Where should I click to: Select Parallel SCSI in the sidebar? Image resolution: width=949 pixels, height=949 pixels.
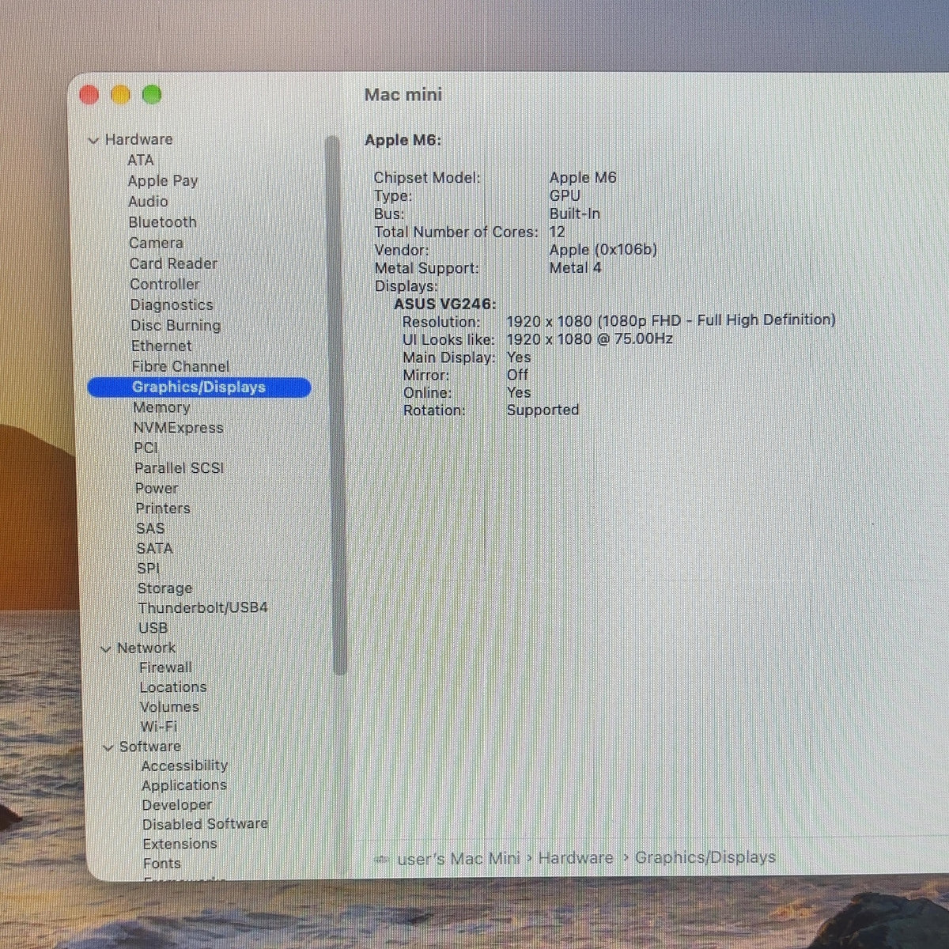click(x=179, y=468)
